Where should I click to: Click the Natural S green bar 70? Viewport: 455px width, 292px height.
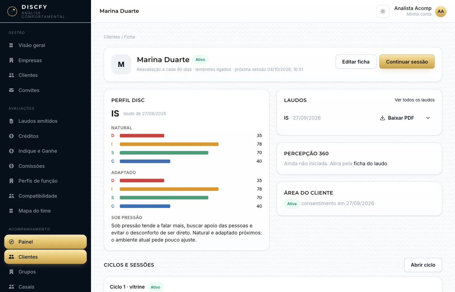point(164,153)
